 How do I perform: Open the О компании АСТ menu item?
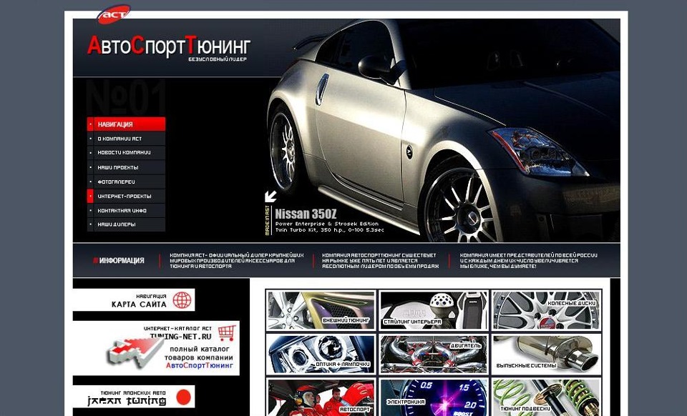(x=126, y=139)
